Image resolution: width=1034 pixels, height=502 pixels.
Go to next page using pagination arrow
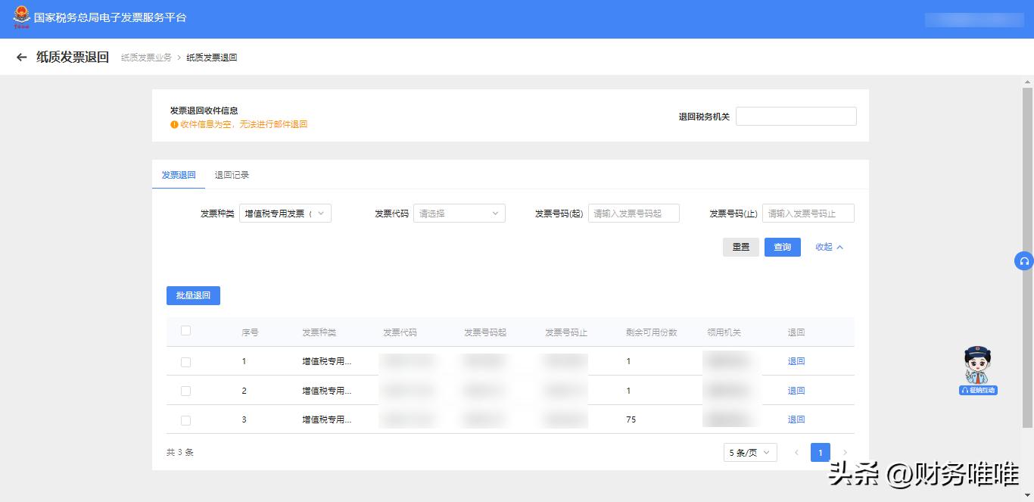tap(844, 452)
